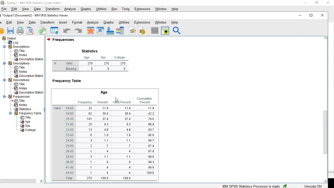Click the Go to Variable icon

(110, 31)
